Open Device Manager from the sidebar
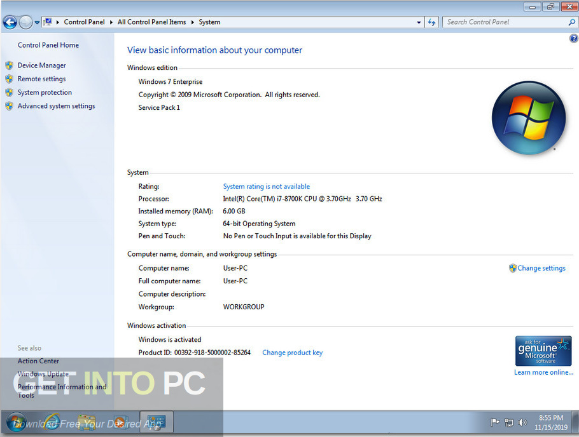Image resolution: width=579 pixels, height=437 pixels. pyautogui.click(x=42, y=65)
